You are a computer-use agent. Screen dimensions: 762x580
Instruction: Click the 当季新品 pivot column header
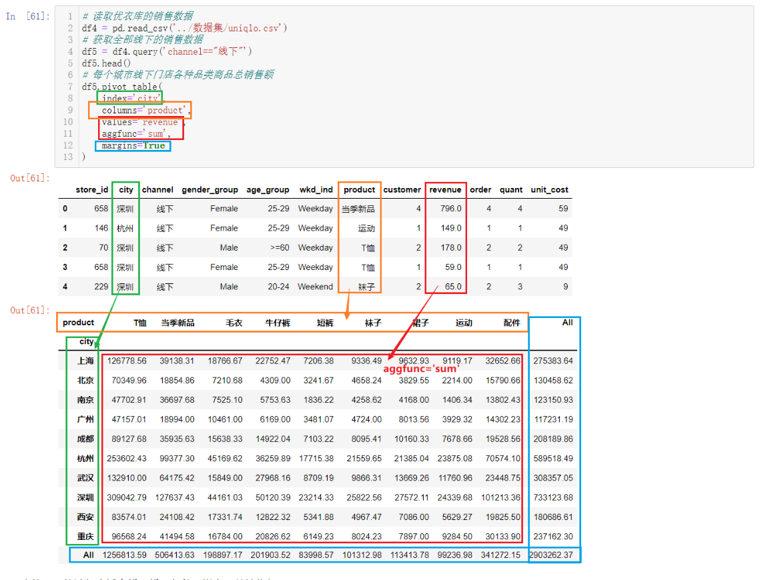(x=178, y=323)
